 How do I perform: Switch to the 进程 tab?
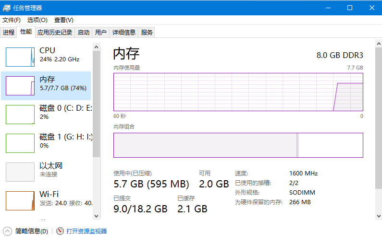[9, 33]
